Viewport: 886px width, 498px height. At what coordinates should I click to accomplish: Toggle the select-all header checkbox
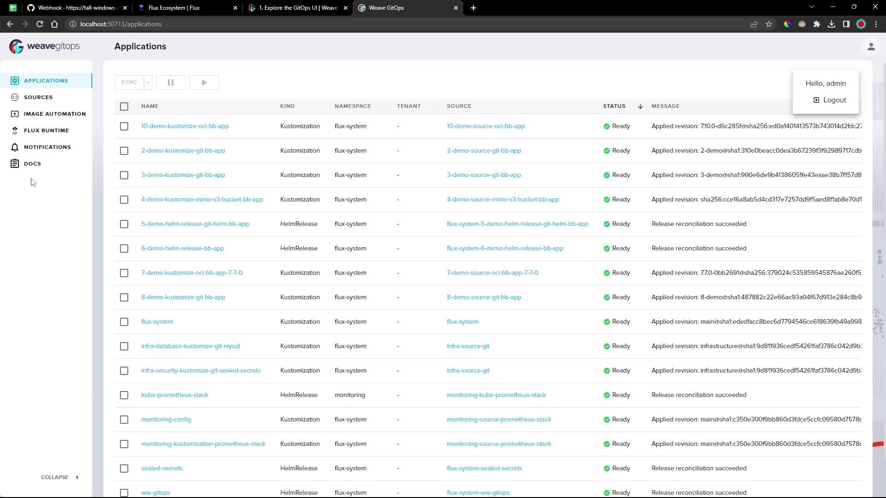point(124,107)
